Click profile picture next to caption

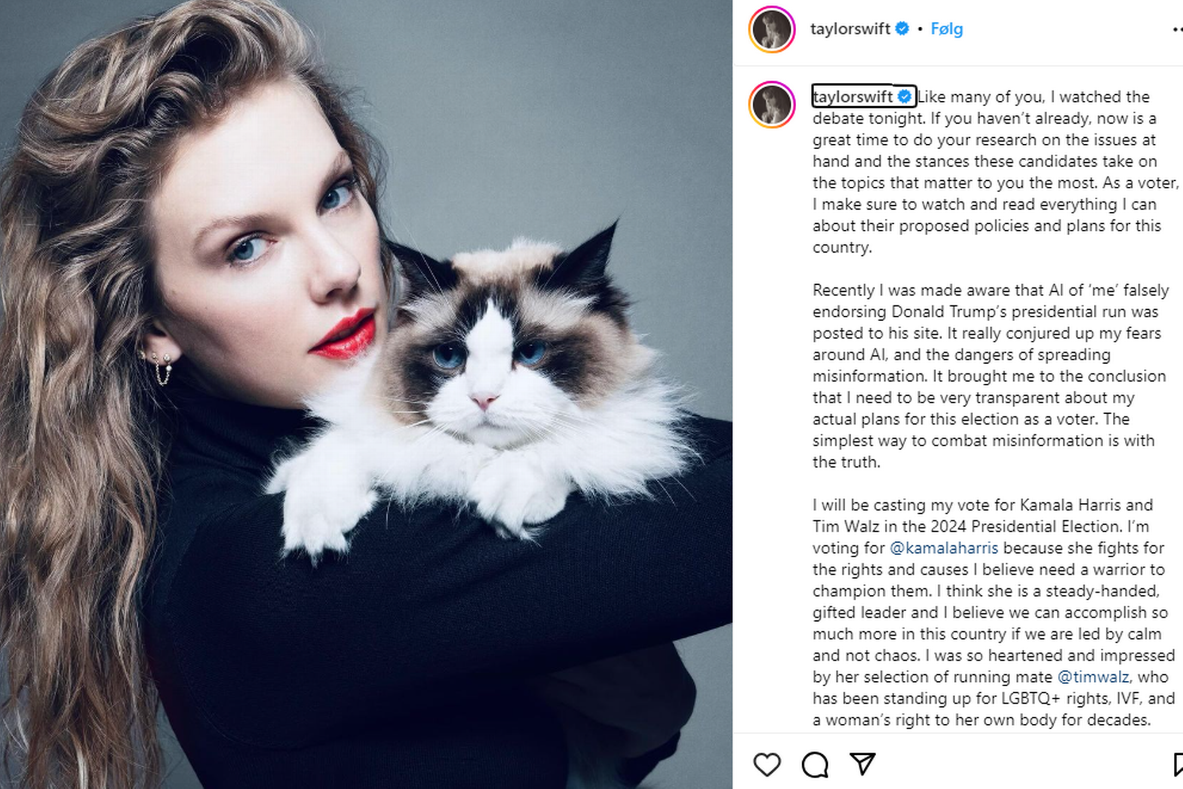point(772,104)
